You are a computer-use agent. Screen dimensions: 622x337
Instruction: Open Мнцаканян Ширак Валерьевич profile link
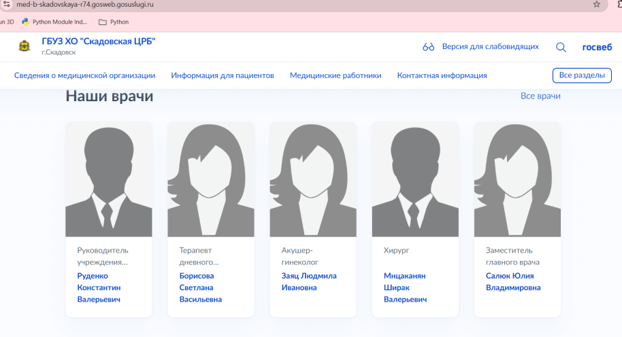(405, 287)
